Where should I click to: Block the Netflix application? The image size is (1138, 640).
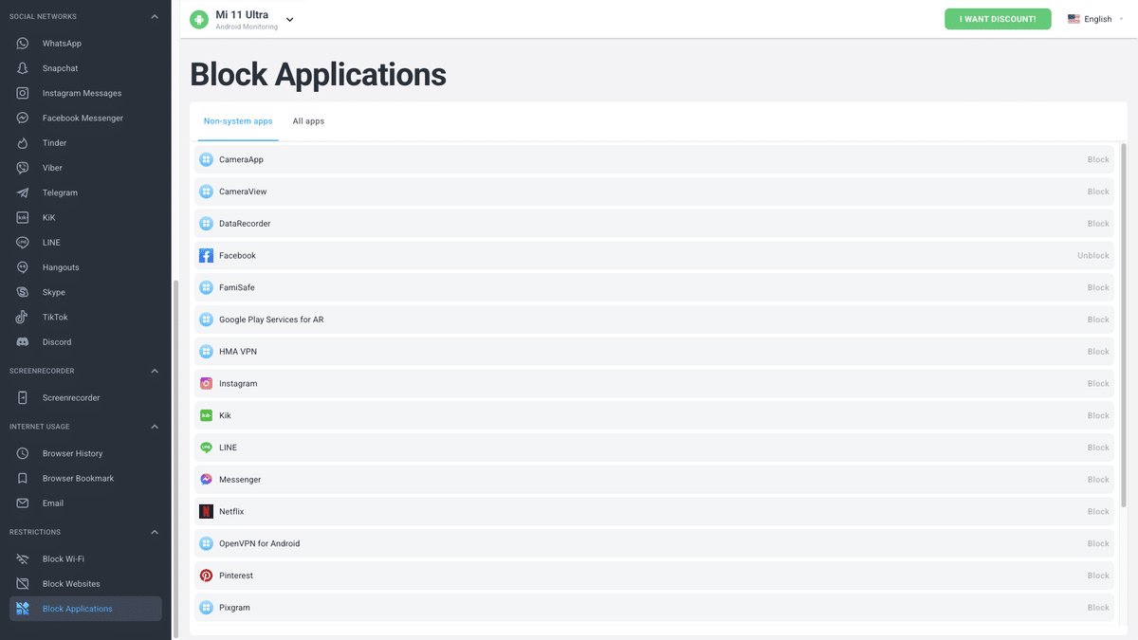pyautogui.click(x=1097, y=511)
